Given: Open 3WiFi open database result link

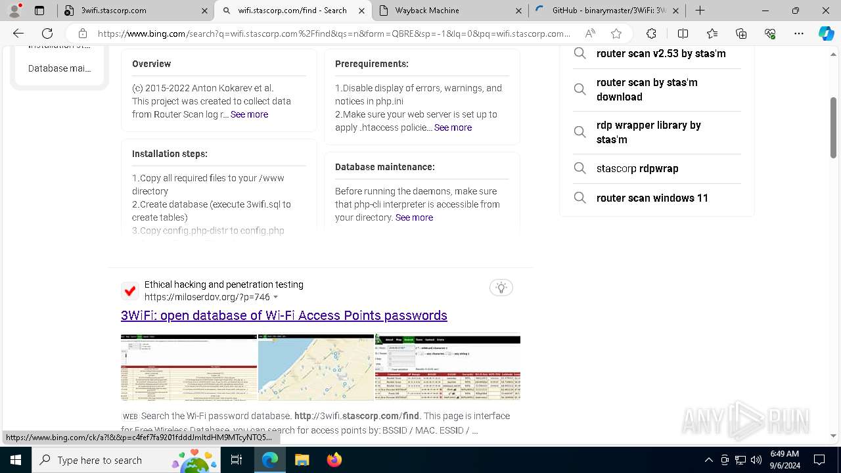Looking at the screenshot, I should (x=284, y=315).
